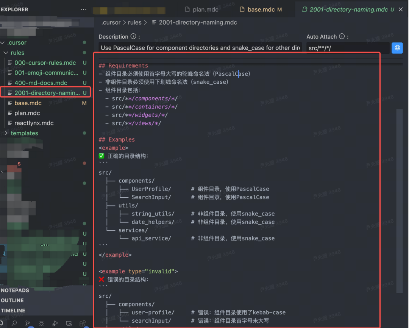Click the EXPLORER panel title
Screen dimensions: 409x328
click(x=15, y=9)
